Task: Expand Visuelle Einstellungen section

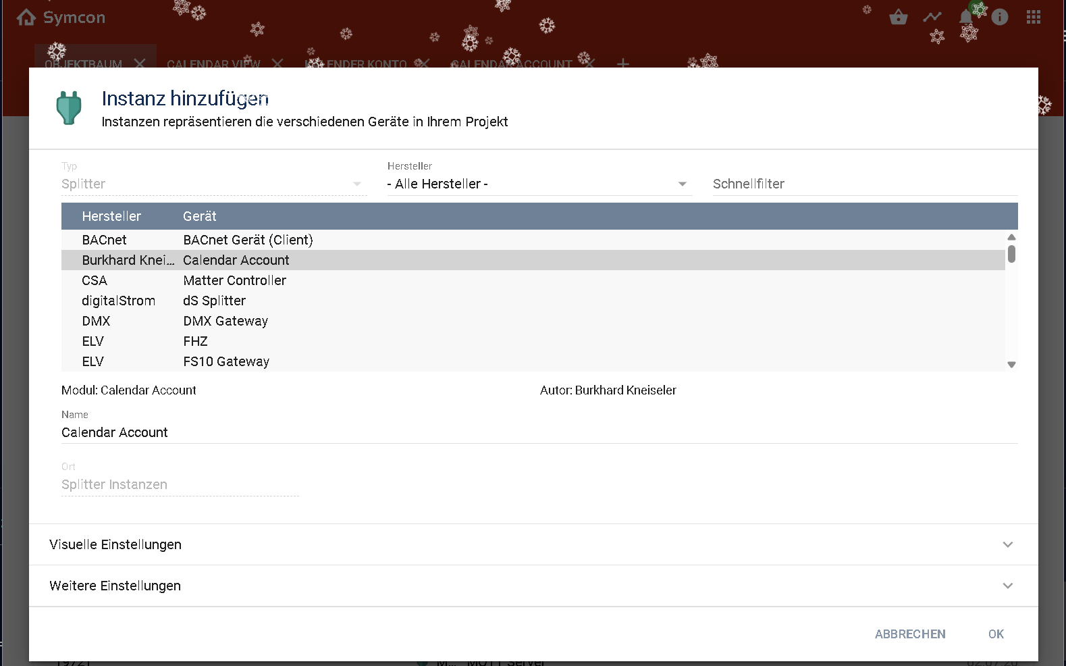Action: pyautogui.click(x=533, y=544)
